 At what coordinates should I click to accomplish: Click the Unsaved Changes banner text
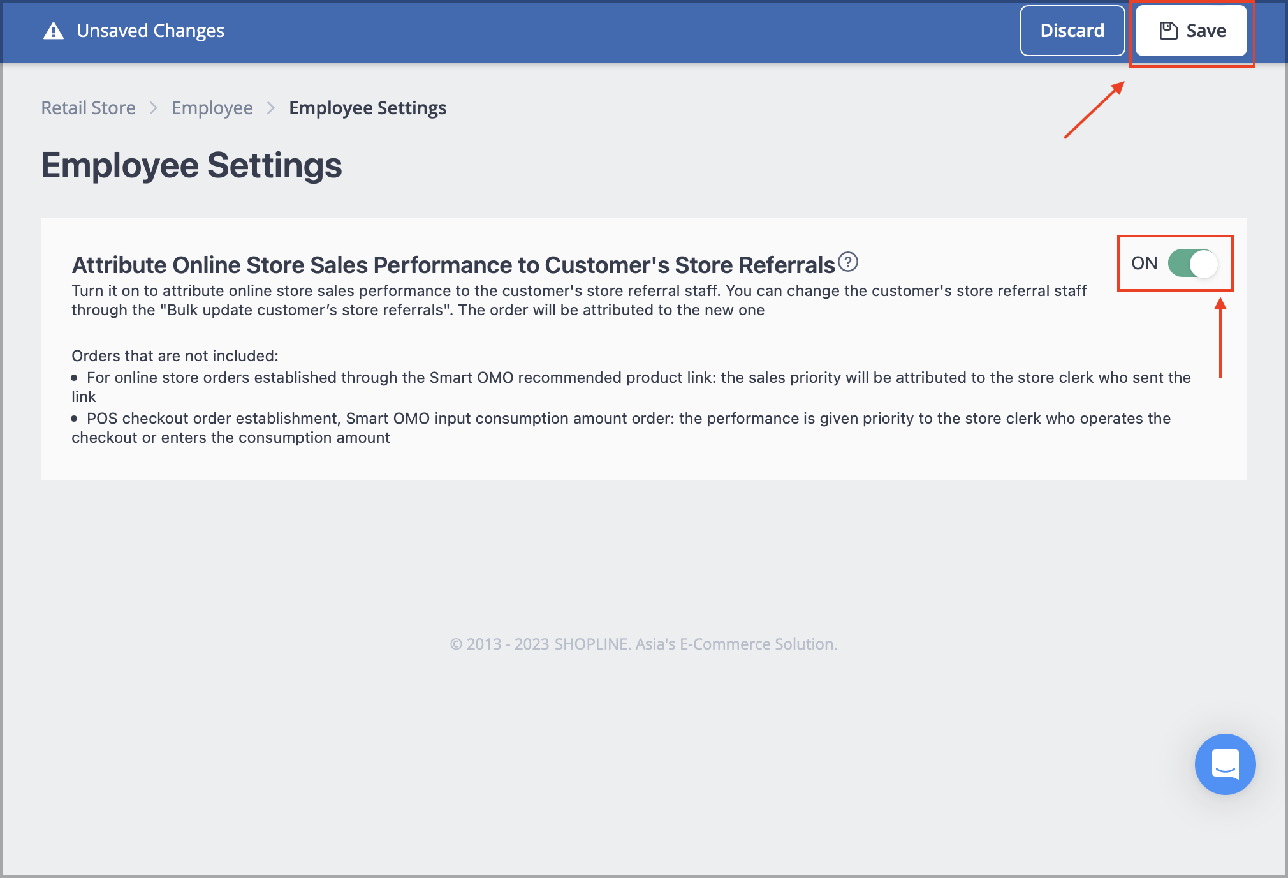150,31
